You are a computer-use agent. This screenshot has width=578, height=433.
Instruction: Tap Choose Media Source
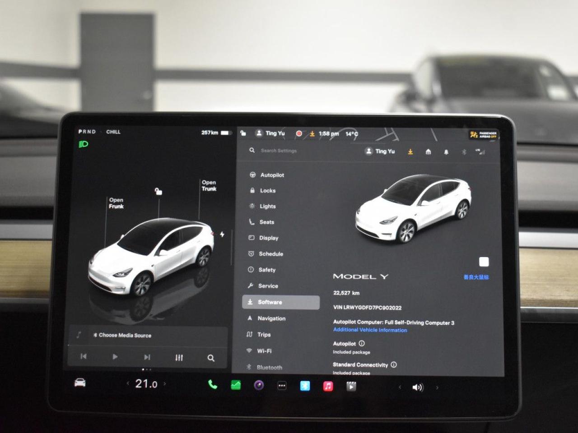pyautogui.click(x=122, y=335)
